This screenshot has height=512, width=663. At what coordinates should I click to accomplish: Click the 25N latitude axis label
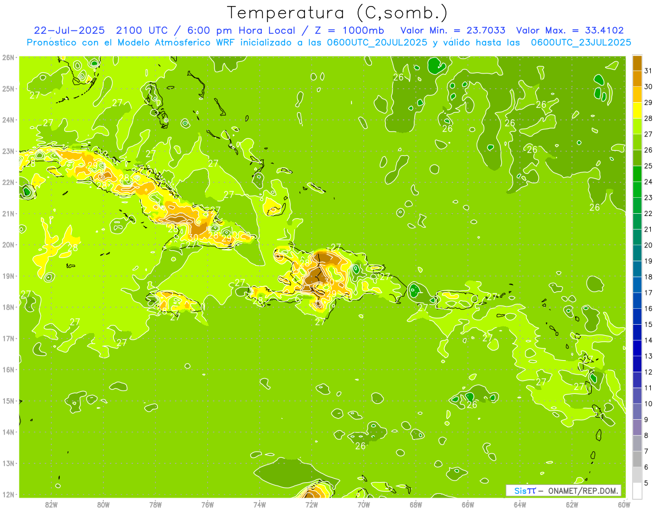(8, 88)
